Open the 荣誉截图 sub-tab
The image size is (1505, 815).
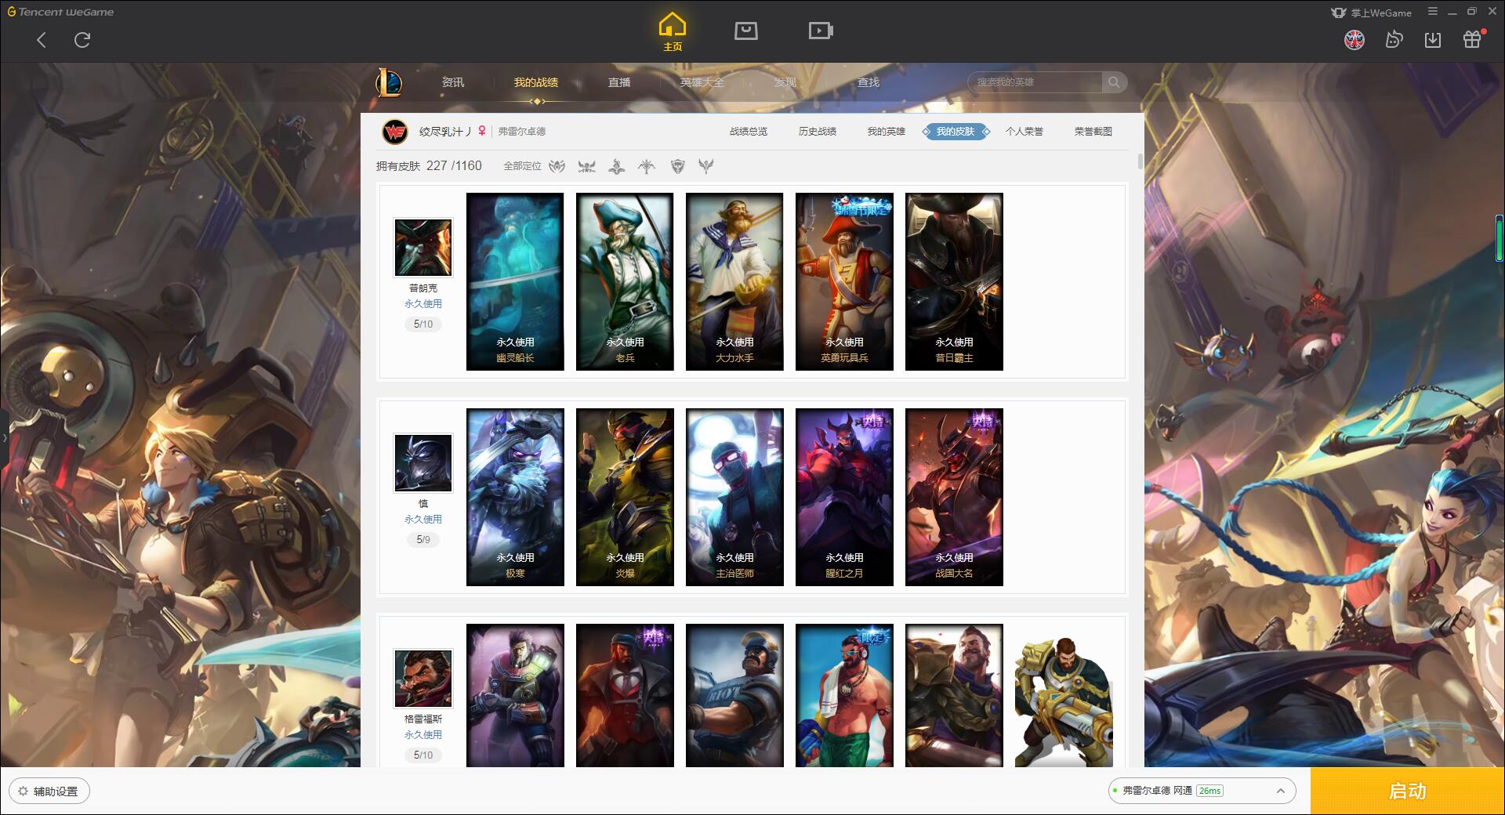coord(1093,132)
